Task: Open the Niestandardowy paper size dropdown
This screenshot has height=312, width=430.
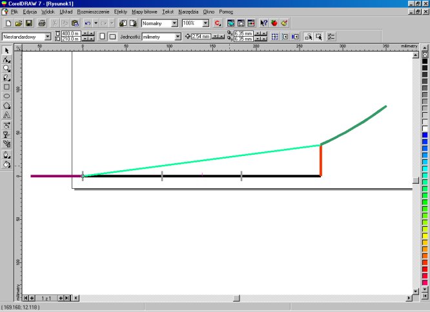Action: [49, 37]
